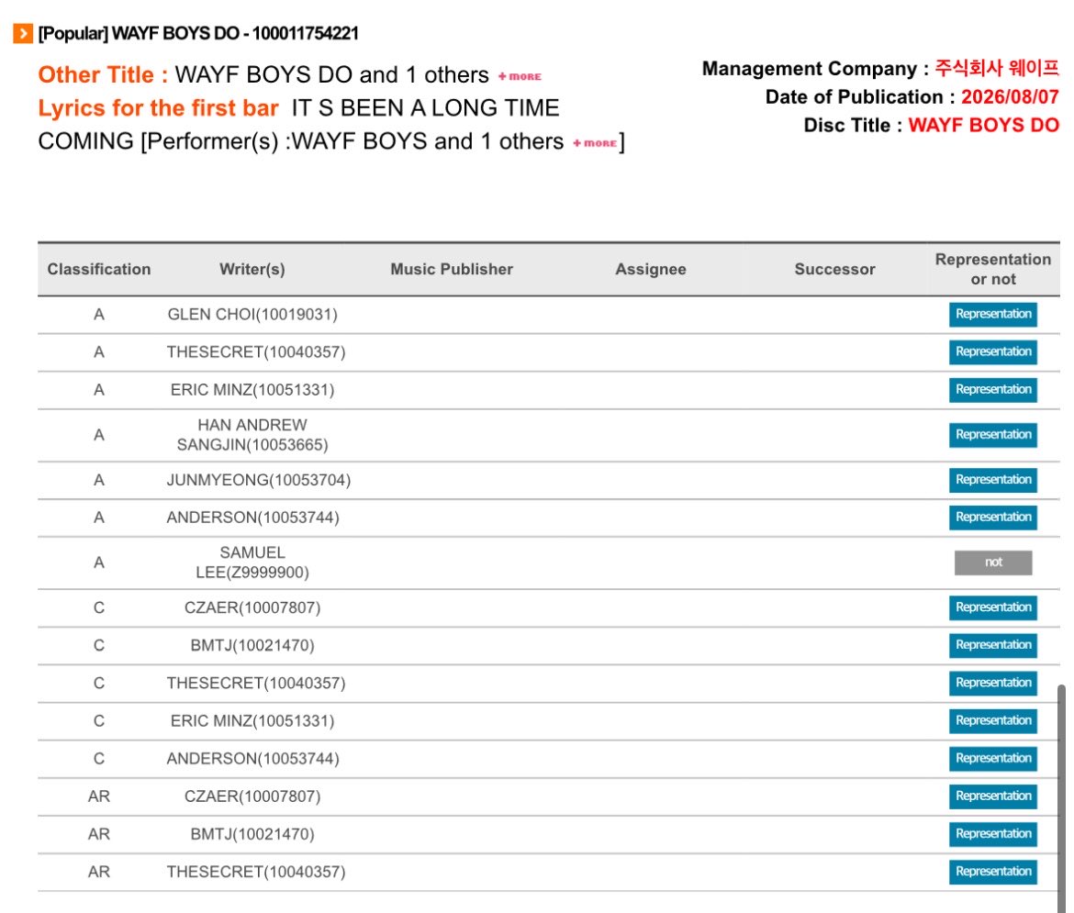Click the Management Company name 주식회사 웨이프

(997, 68)
